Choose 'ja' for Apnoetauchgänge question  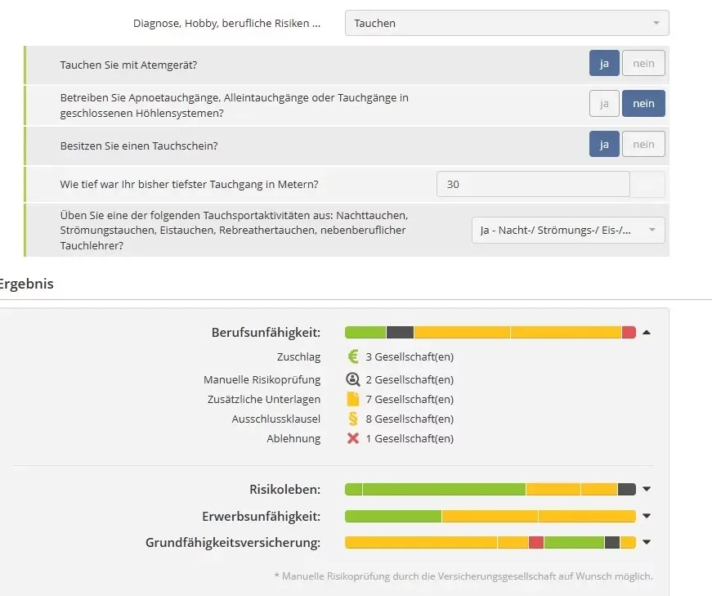tap(604, 104)
